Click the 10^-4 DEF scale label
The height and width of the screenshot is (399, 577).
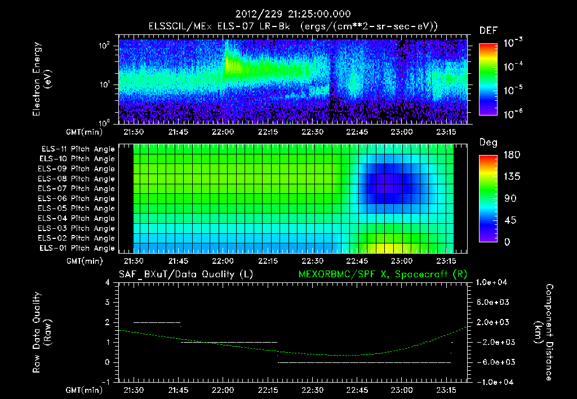[513, 66]
